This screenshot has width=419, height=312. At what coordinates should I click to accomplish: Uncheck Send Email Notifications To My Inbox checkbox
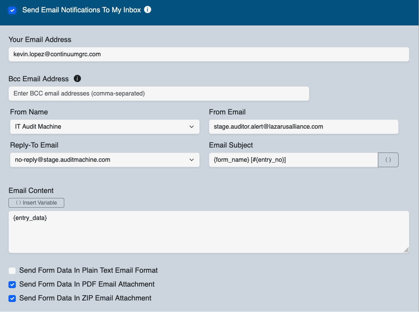[12, 10]
